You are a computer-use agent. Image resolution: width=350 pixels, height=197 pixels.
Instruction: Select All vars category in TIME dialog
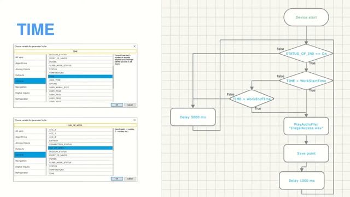(30, 57)
